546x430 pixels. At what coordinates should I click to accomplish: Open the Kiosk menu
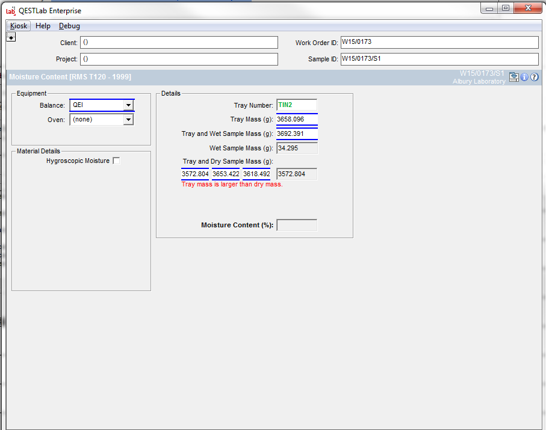[x=19, y=26]
